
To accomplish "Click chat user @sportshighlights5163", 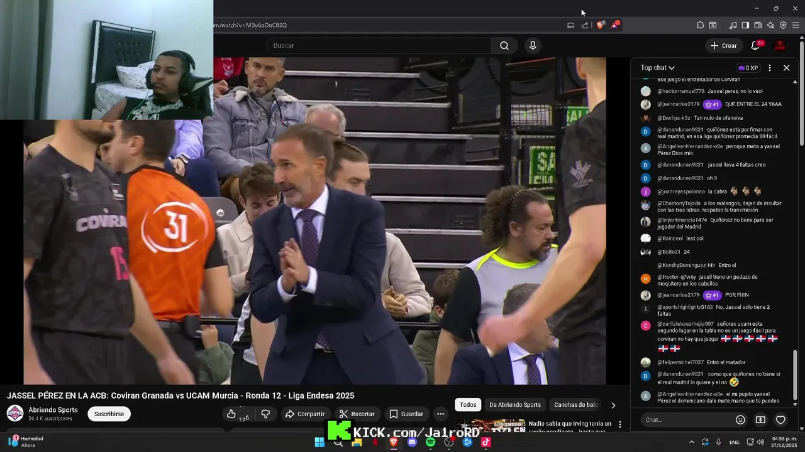I will tap(686, 307).
